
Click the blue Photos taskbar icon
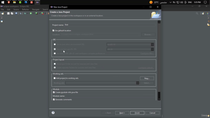click(x=26, y=2)
